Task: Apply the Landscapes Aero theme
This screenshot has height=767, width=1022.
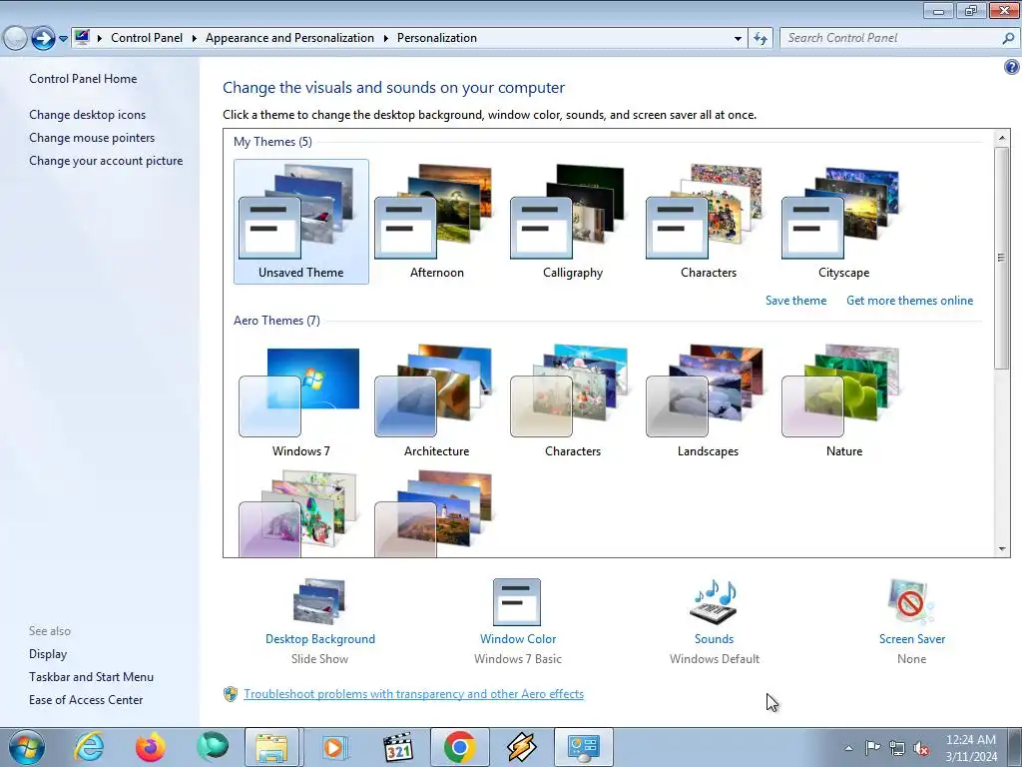Action: (x=708, y=400)
